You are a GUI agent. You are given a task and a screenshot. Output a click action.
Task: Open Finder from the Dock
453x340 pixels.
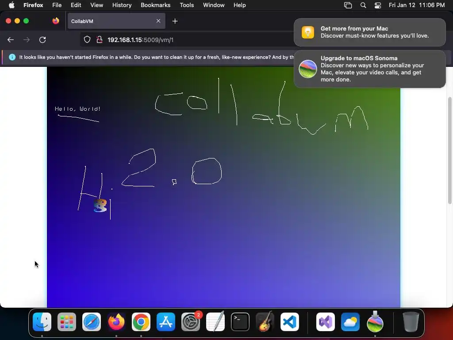[42, 322]
